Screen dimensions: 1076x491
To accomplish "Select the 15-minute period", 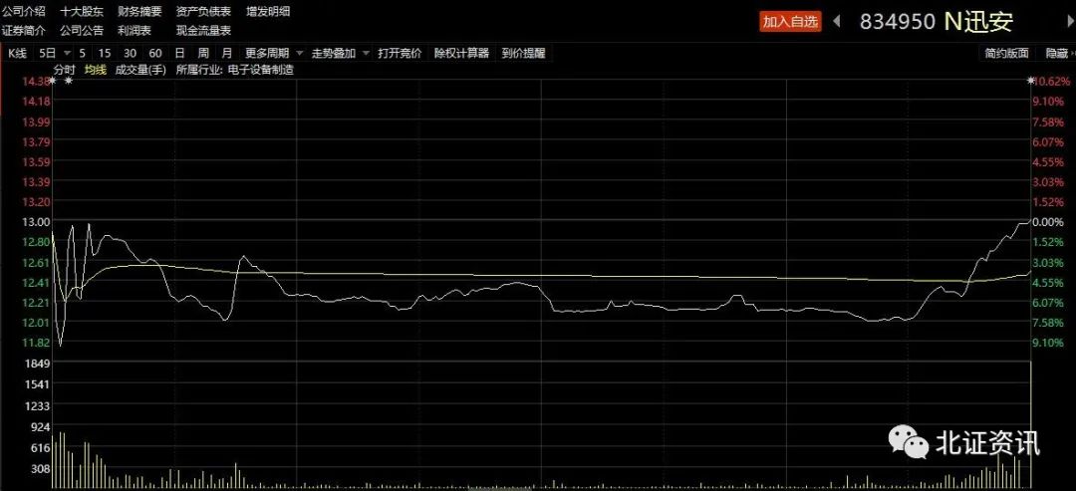I will tap(105, 54).
